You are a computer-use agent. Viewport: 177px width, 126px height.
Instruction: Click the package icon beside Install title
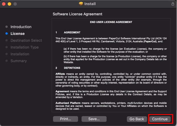pyautogui.click(x=81, y=4)
